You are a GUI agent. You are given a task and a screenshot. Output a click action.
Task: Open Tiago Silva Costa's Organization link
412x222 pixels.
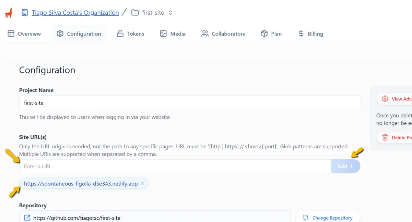tap(75, 13)
